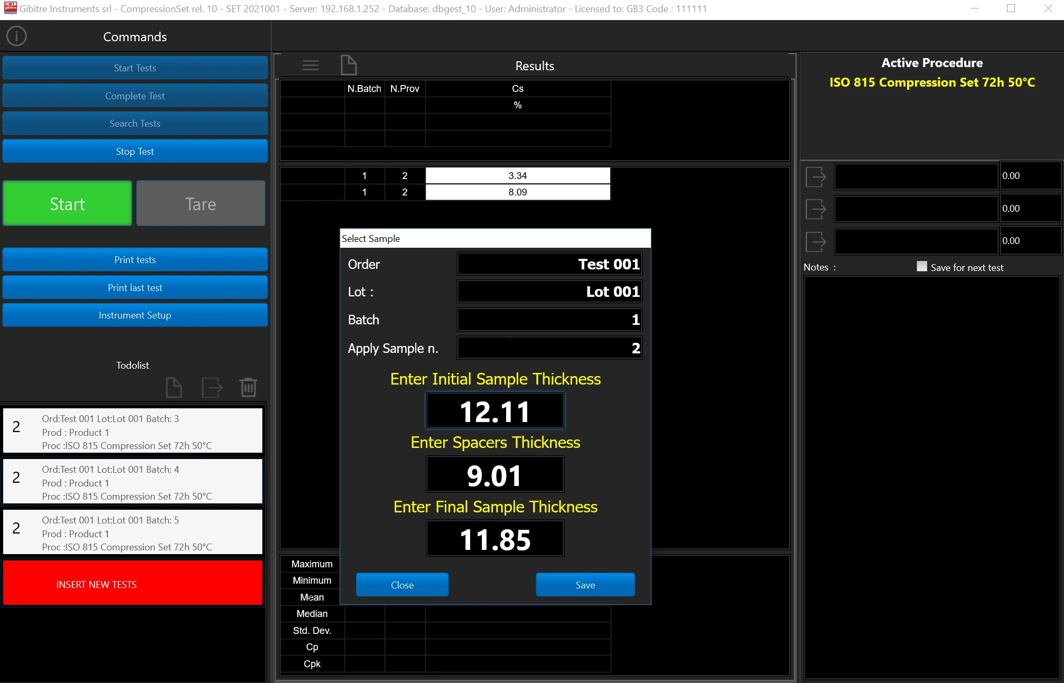This screenshot has height=683, width=1064.
Task: Click the second export arrow icon under Active Procedure
Action: tap(816, 209)
